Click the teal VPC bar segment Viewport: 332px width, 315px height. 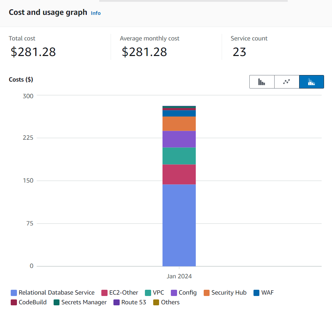179,156
